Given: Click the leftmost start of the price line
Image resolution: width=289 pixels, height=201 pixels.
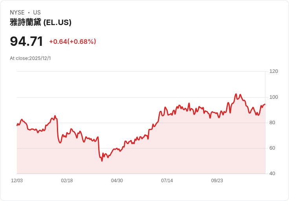Looking at the screenshot, I should pyautogui.click(x=17, y=125).
